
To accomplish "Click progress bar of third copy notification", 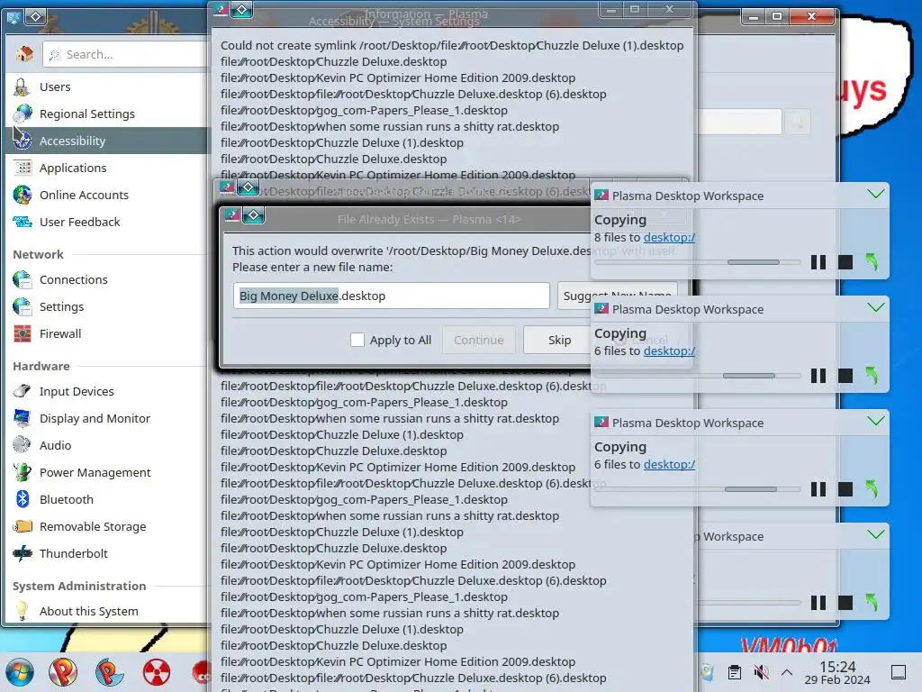I will coord(698,489).
